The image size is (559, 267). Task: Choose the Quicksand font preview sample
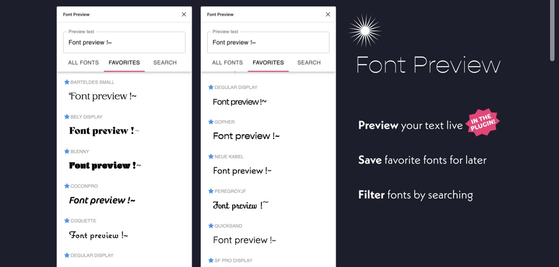tap(244, 240)
